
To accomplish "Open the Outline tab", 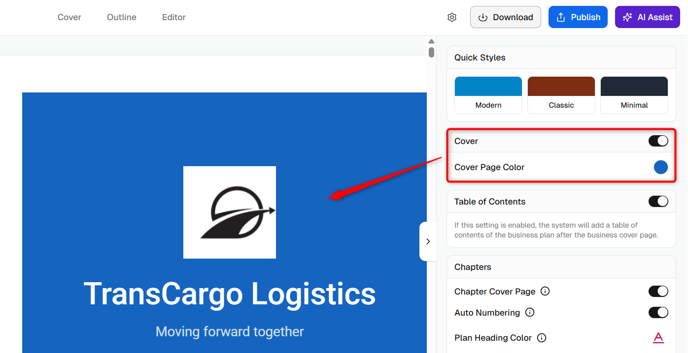I will tap(122, 17).
